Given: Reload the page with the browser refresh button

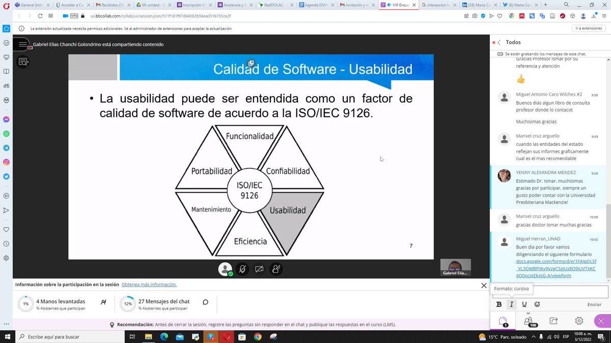Looking at the screenshot, I should click(x=39, y=16).
